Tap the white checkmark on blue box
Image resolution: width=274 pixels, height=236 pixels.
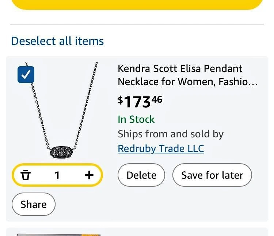click(26, 75)
